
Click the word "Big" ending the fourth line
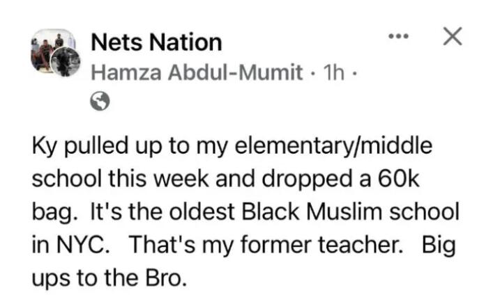[x=439, y=243]
